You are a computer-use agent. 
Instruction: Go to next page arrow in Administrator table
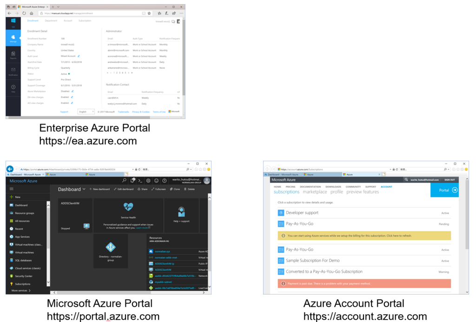129,73
